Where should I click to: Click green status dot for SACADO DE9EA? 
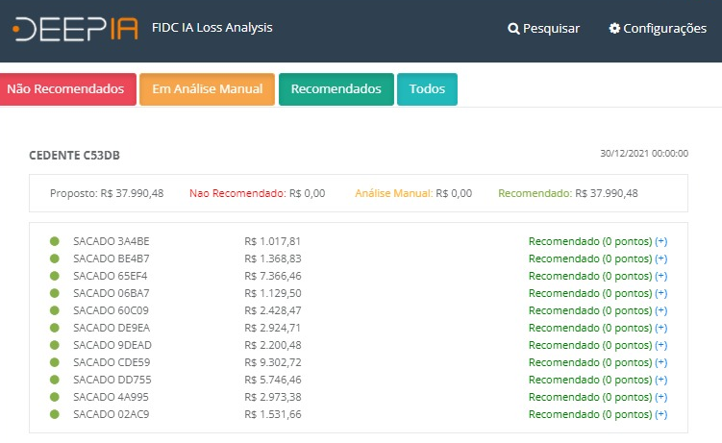point(55,328)
